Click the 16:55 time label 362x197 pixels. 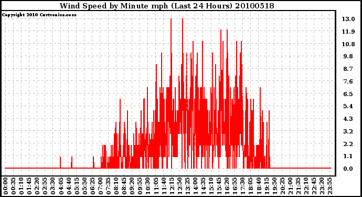coord(235,186)
